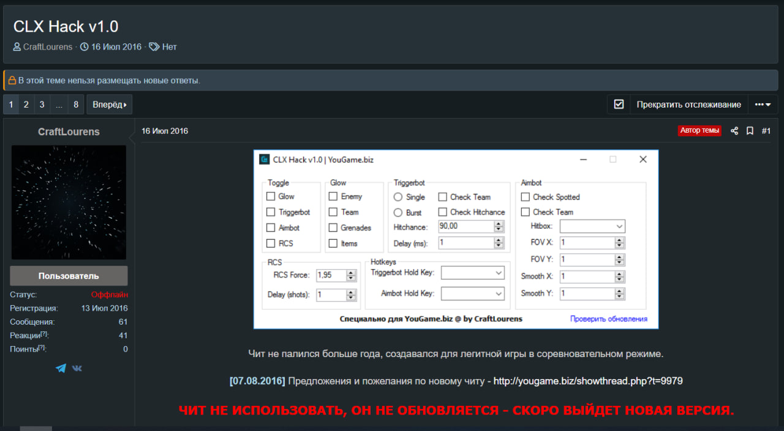Go to page 2 of the thread

point(26,105)
